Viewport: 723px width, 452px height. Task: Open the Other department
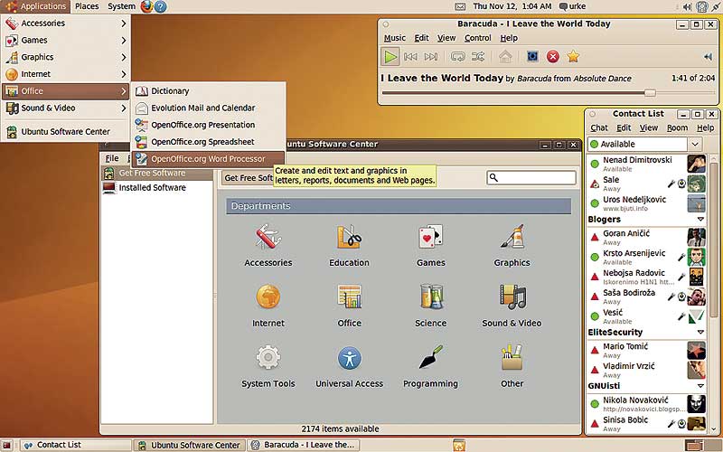[512, 366]
